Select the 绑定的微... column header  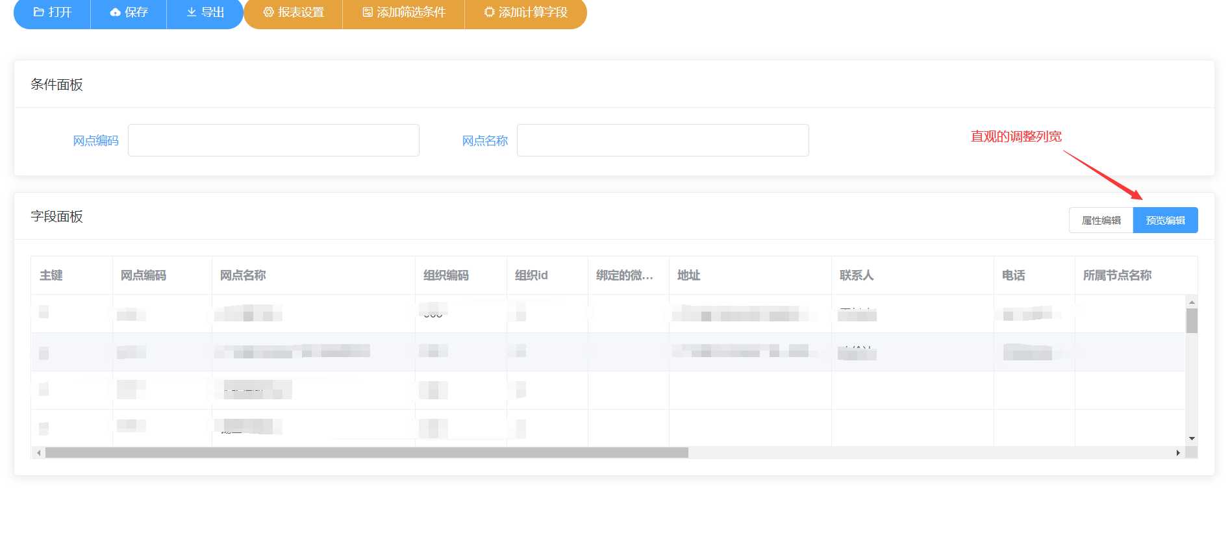coord(629,275)
